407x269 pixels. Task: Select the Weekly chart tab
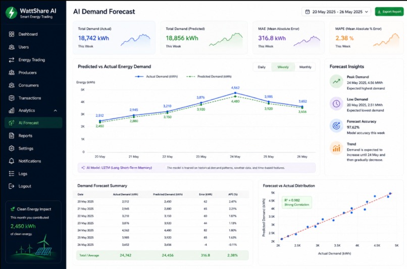coord(283,67)
